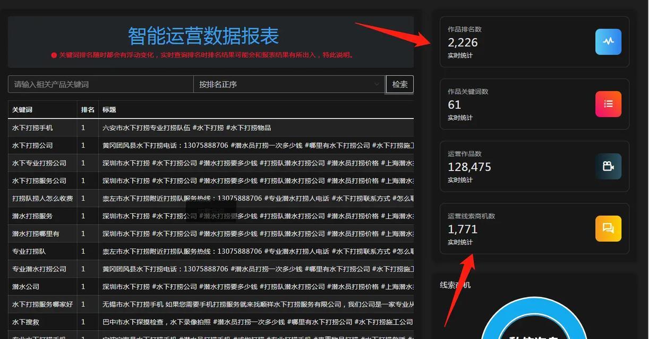Select the keyword 水下搜救
This screenshot has width=649, height=339.
tap(25, 322)
